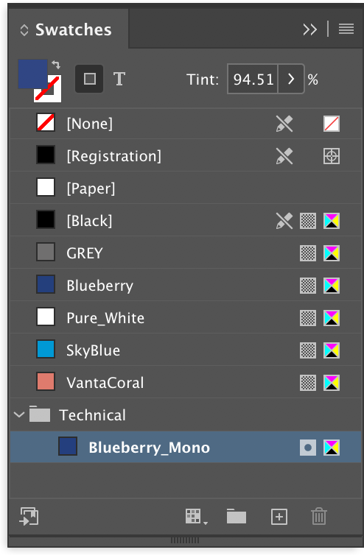
Task: Delete the selected swatch with trash icon
Action: point(319,516)
